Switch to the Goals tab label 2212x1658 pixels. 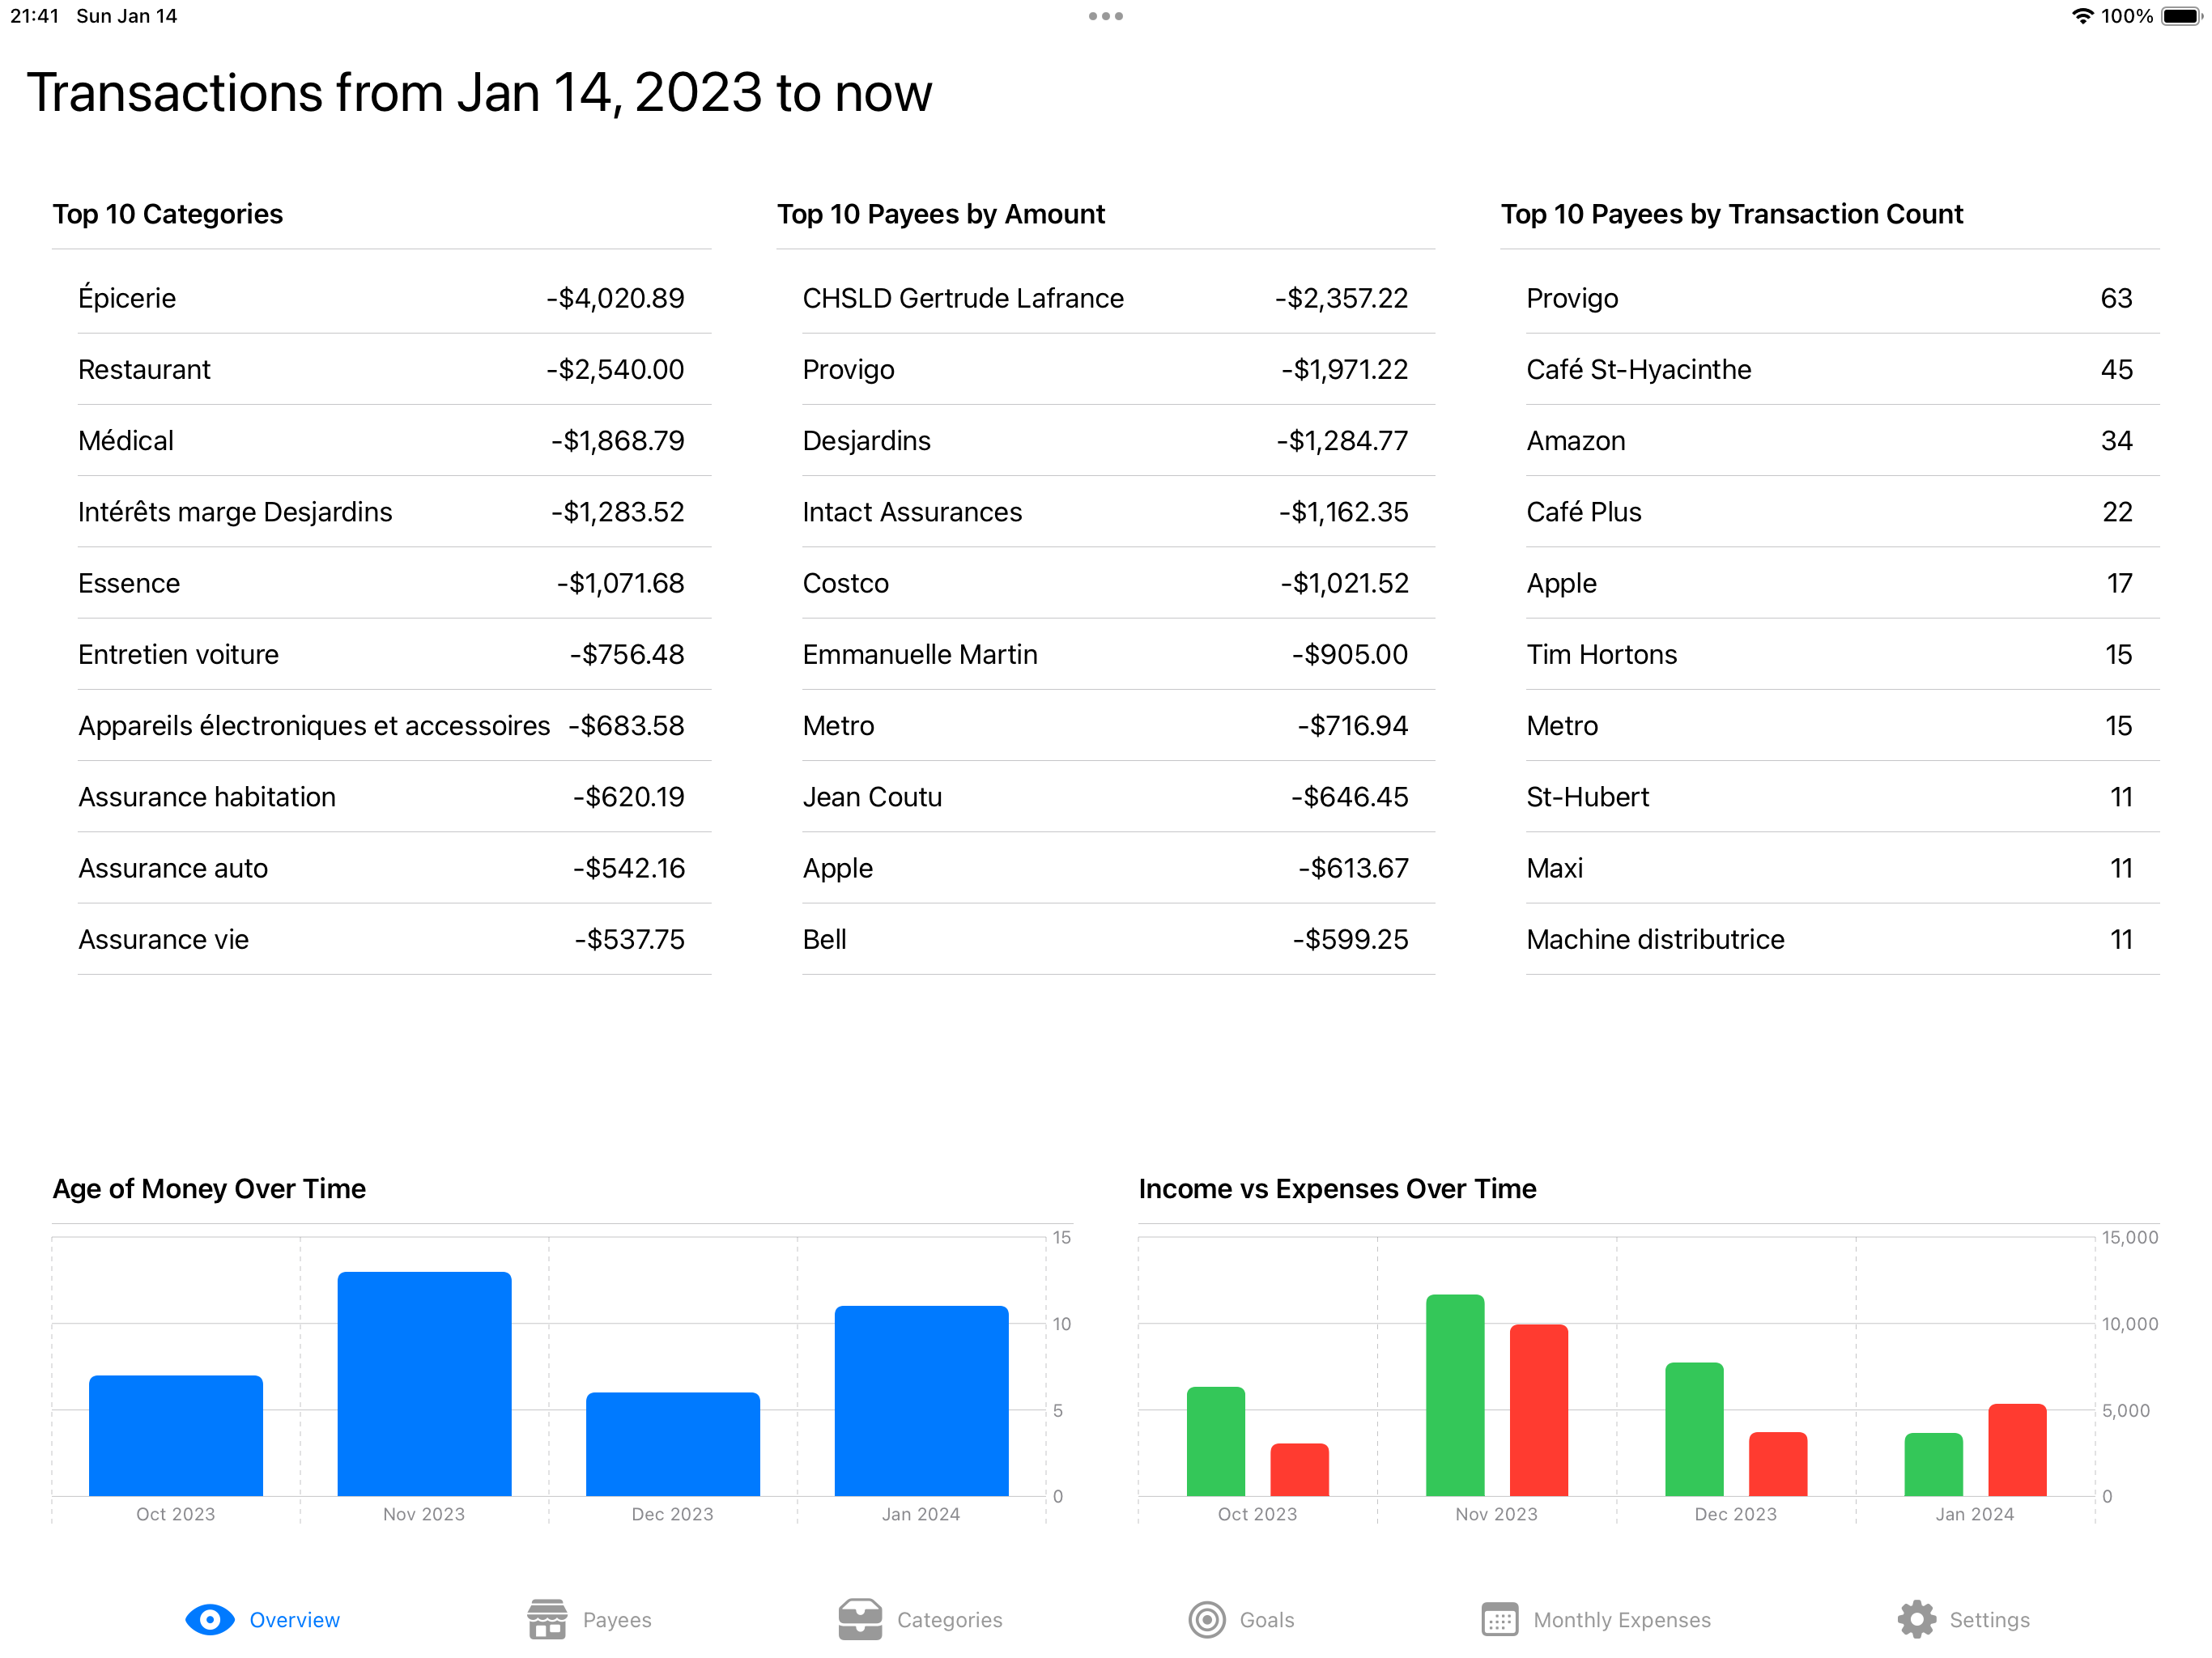coord(1267,1620)
